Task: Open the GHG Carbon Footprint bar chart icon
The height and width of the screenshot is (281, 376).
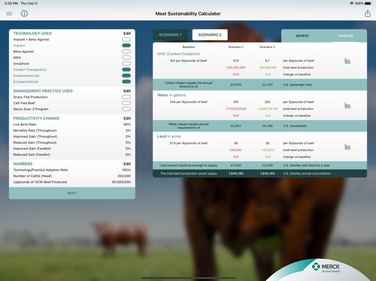Action: point(347,60)
